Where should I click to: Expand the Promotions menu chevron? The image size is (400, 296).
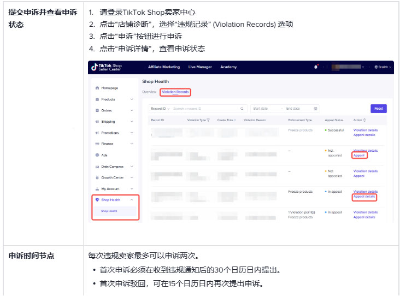coord(132,133)
